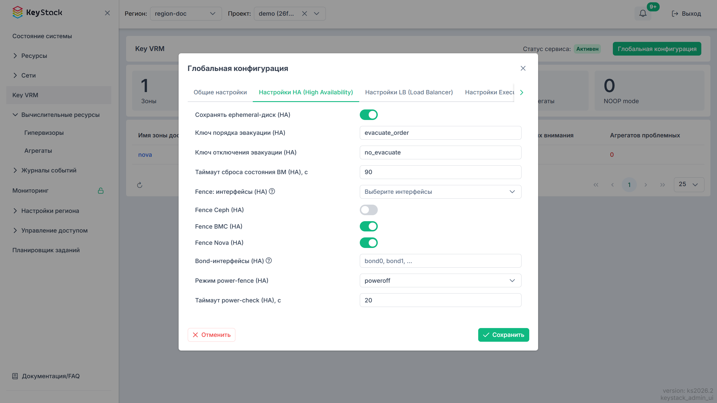The height and width of the screenshot is (403, 717).
Task: Disable the Fence BMC (HA) switch
Action: click(x=369, y=227)
